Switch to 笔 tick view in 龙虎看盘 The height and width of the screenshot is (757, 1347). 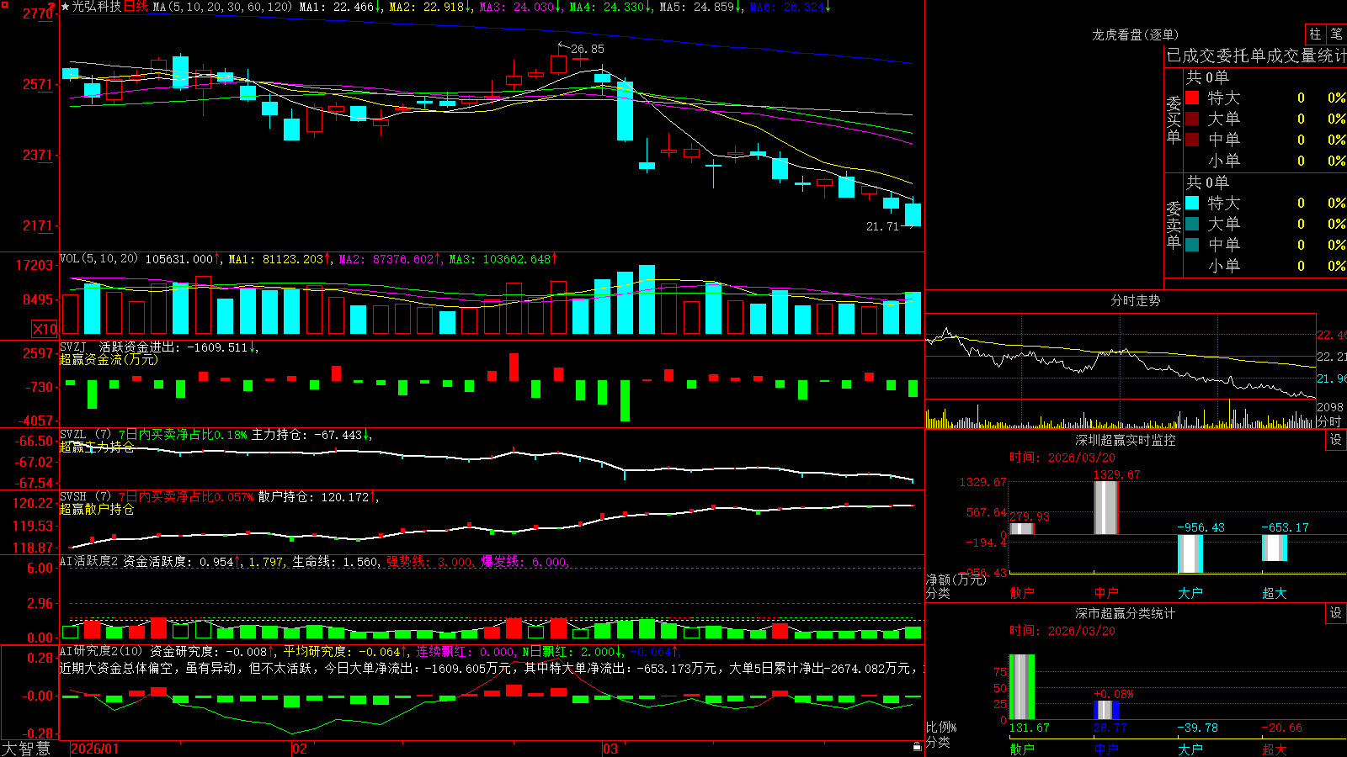[1336, 34]
